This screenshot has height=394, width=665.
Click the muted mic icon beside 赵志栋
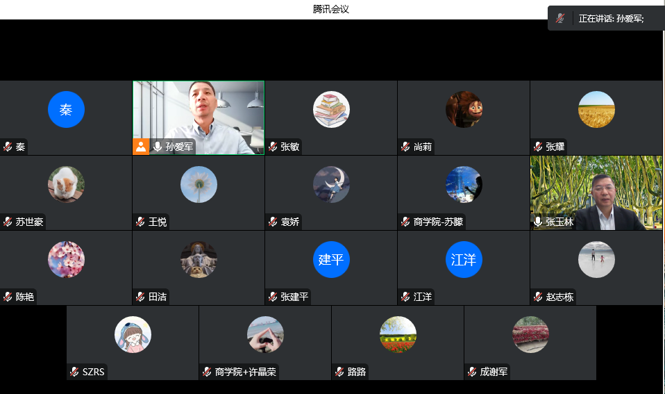pyautogui.click(x=538, y=297)
